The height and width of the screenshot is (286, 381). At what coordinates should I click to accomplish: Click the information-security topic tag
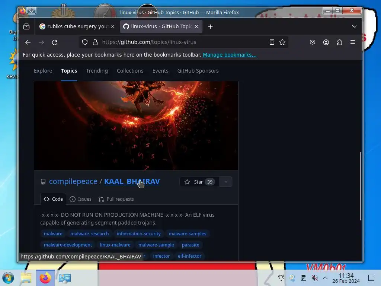(139, 234)
